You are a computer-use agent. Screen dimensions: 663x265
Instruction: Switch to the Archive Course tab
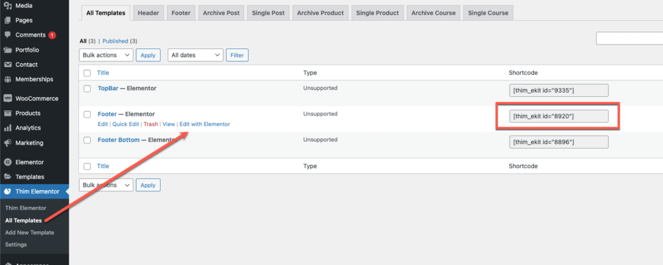click(433, 13)
